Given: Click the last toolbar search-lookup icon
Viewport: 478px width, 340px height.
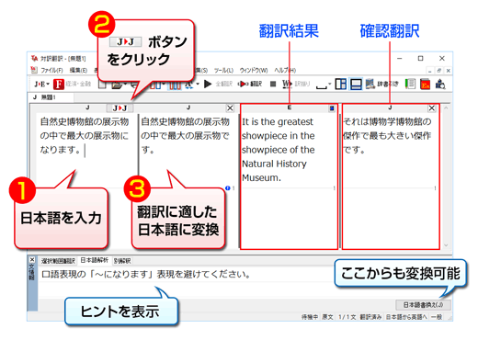Looking at the screenshot, I should pyautogui.click(x=440, y=84).
